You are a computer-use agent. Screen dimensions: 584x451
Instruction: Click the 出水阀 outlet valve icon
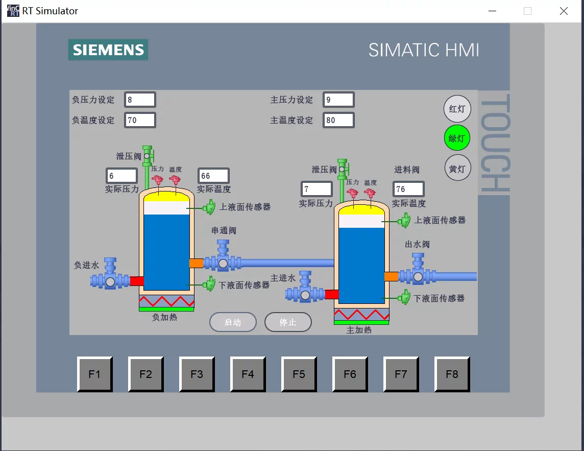418,269
